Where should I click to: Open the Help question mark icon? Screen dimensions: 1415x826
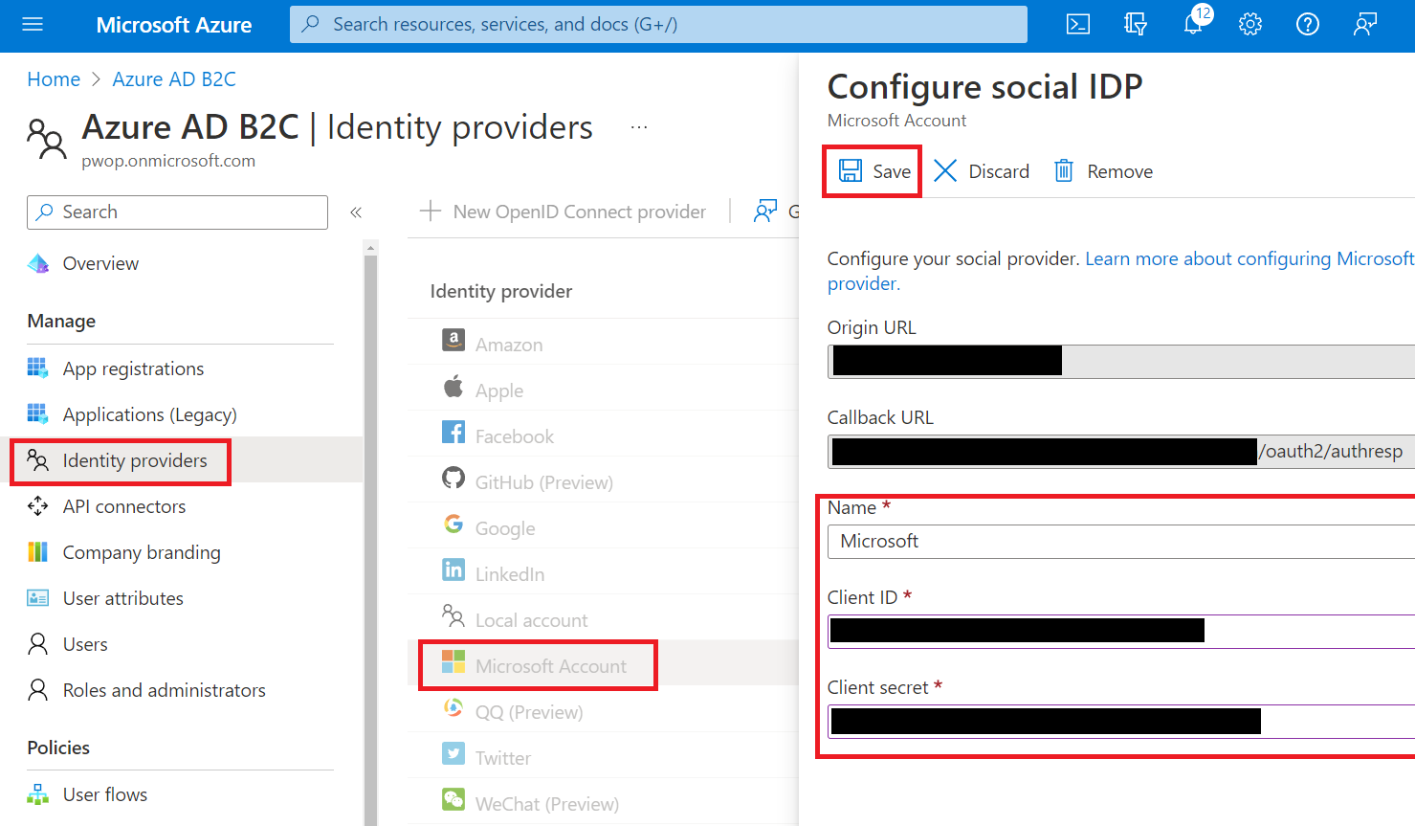pyautogui.click(x=1308, y=25)
